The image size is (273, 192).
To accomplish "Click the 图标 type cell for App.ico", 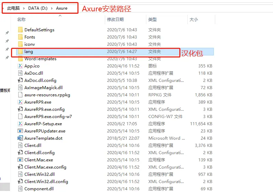I will tap(153, 66).
